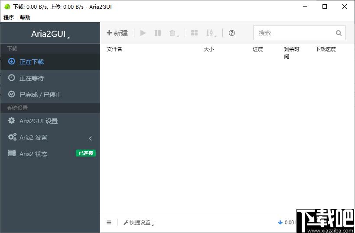Image resolution: width=355 pixels, height=233 pixels.
Task: Maximize the Aria2GUI window
Action: [x=325, y=7]
